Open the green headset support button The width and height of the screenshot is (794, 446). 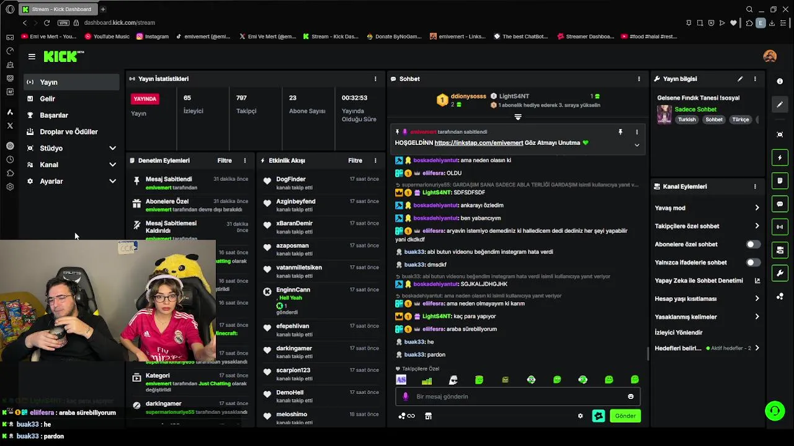pyautogui.click(x=775, y=411)
